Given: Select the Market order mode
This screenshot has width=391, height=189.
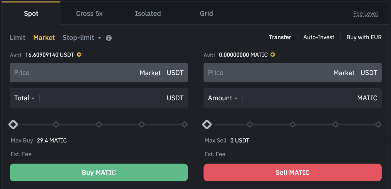Looking at the screenshot, I should point(44,37).
